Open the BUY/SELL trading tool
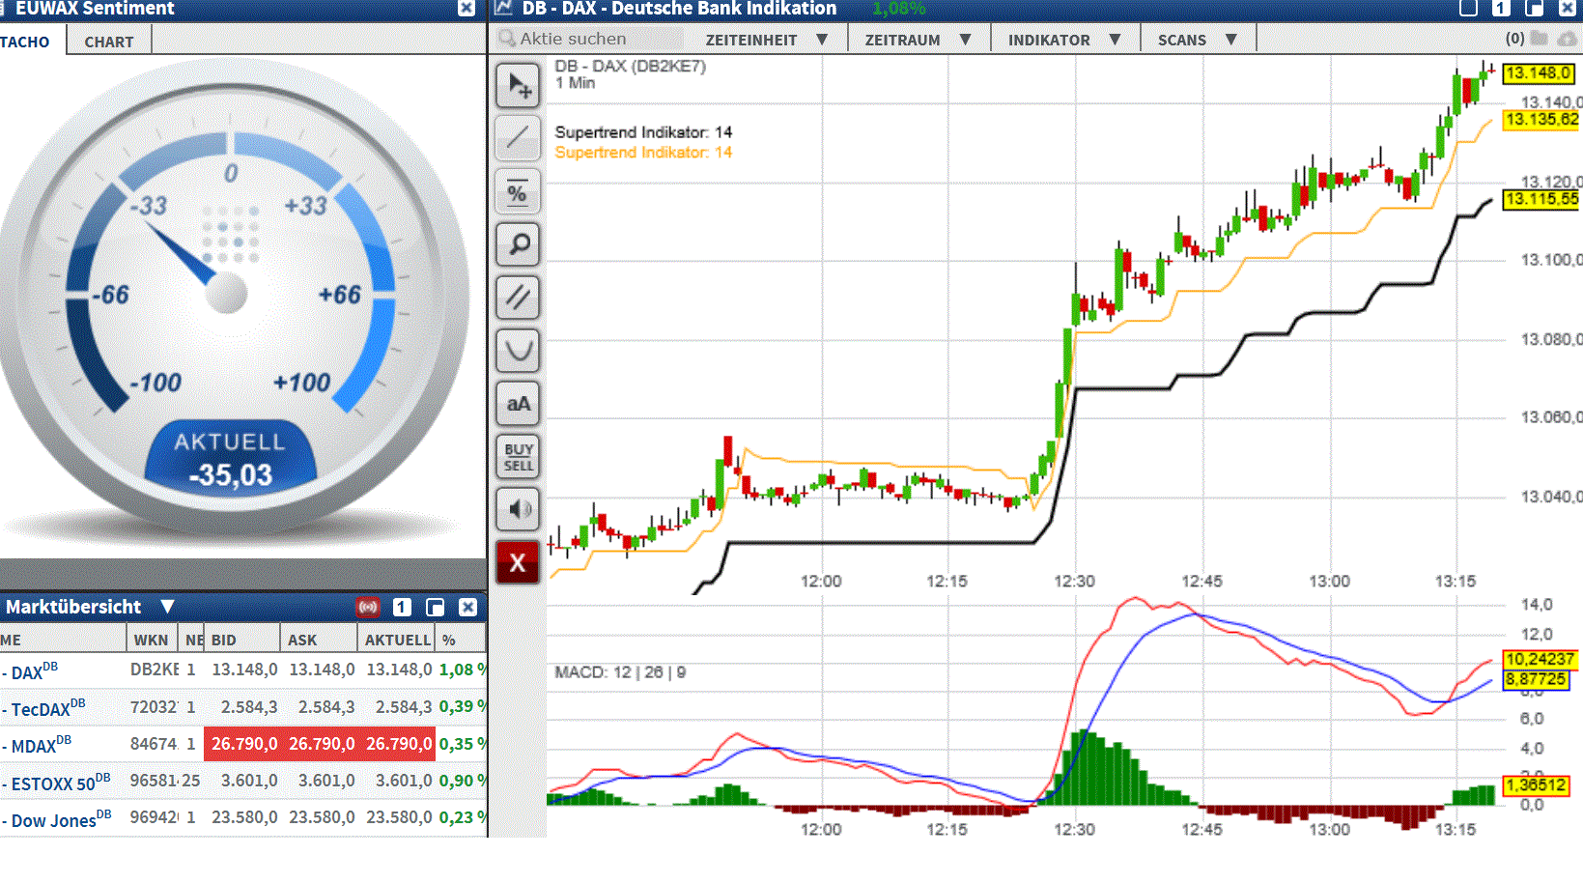The width and height of the screenshot is (1583, 884). click(518, 456)
